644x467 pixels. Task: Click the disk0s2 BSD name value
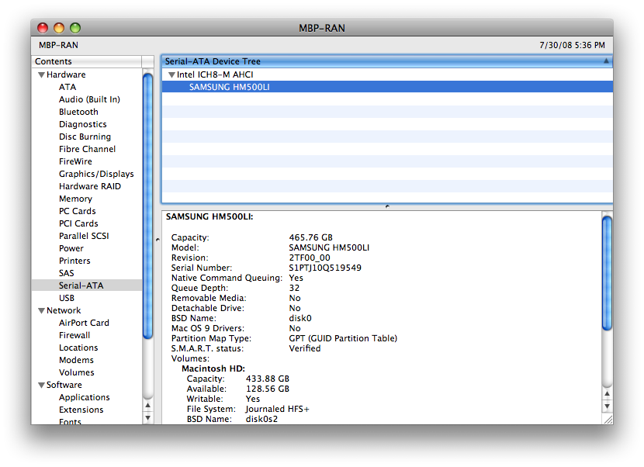(x=261, y=419)
